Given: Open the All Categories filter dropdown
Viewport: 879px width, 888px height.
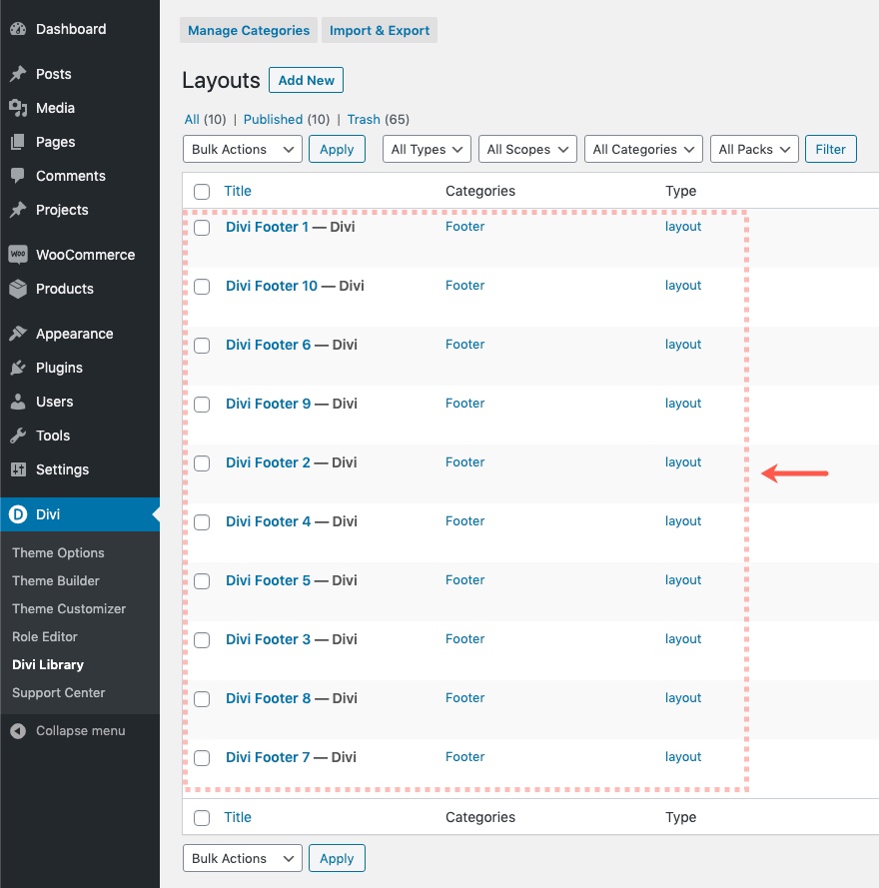Looking at the screenshot, I should [643, 149].
